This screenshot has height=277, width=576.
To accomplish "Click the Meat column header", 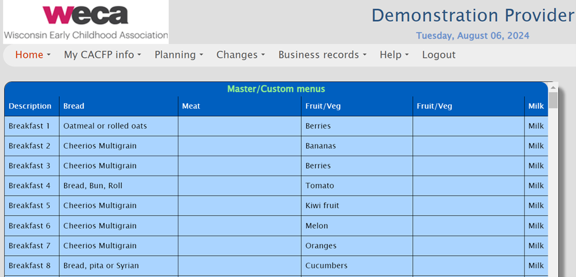I will click(191, 106).
